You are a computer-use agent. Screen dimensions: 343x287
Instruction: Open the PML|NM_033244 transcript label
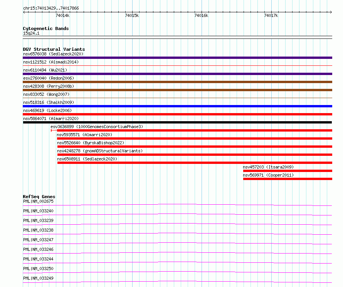tap(38, 259)
